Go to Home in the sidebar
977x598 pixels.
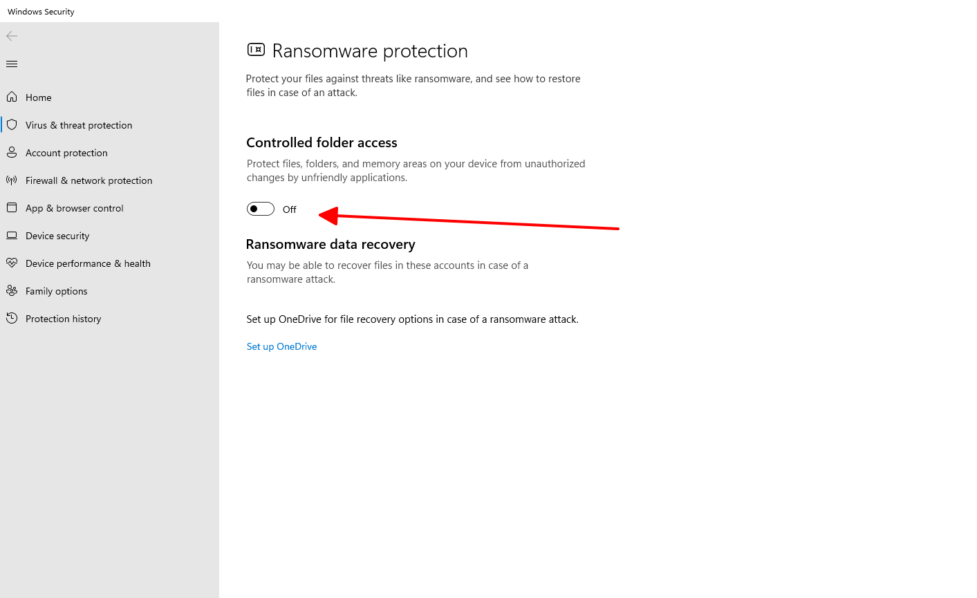coord(39,97)
